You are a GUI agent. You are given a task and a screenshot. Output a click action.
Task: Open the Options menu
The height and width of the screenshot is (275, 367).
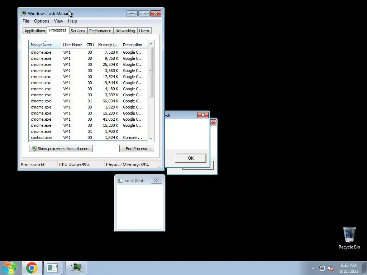click(x=42, y=21)
